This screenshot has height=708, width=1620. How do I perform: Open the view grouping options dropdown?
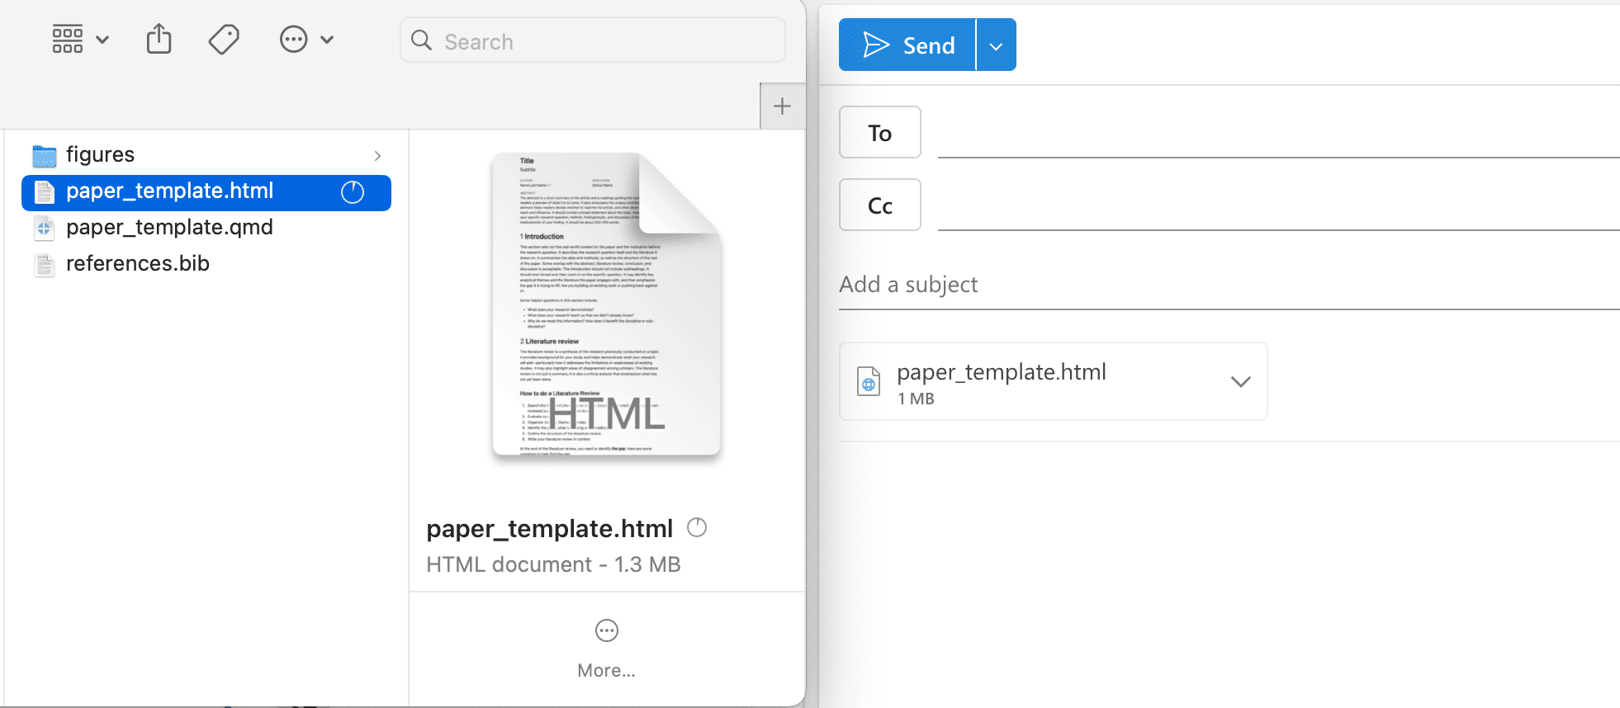coord(80,39)
